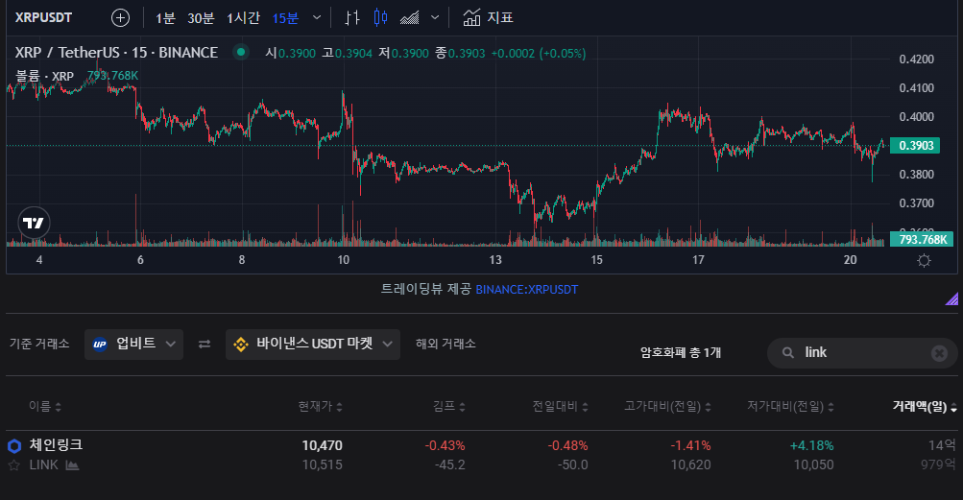Sort by 김프 column
963x500 pixels.
tap(449, 407)
